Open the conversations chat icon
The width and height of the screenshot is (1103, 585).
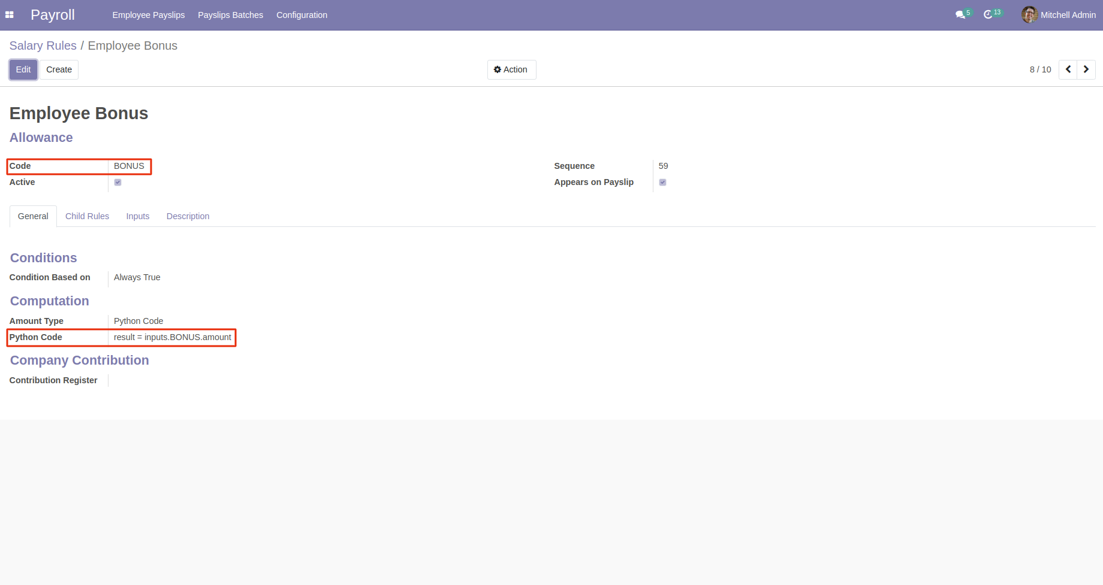click(x=960, y=15)
